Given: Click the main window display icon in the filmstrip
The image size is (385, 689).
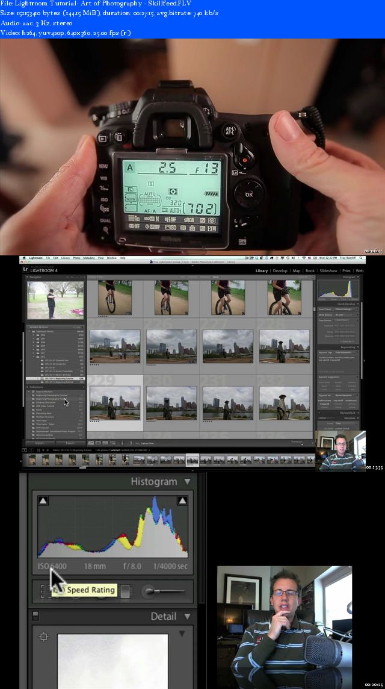Looking at the screenshot, I should point(25,450).
